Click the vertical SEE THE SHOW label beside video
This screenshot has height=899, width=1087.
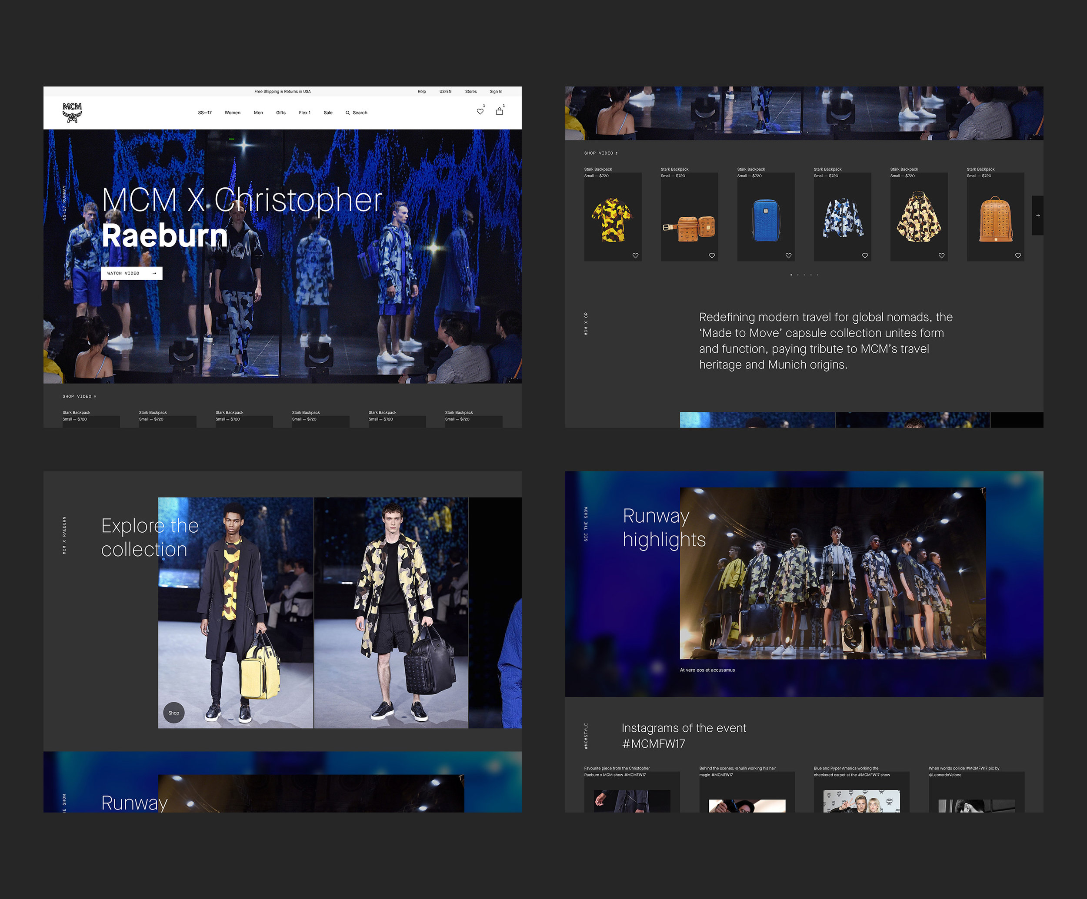(586, 524)
